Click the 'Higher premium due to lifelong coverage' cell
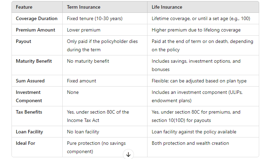Screen dimensions: 263x159 click(x=196, y=30)
